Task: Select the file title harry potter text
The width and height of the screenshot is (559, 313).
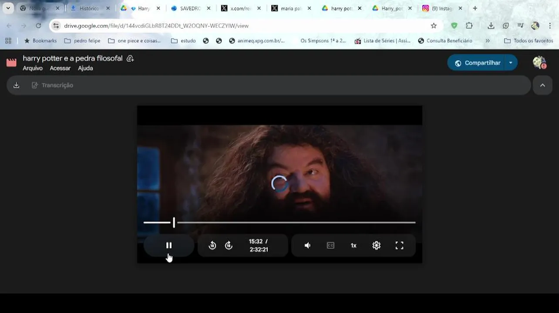Action: 73,58
